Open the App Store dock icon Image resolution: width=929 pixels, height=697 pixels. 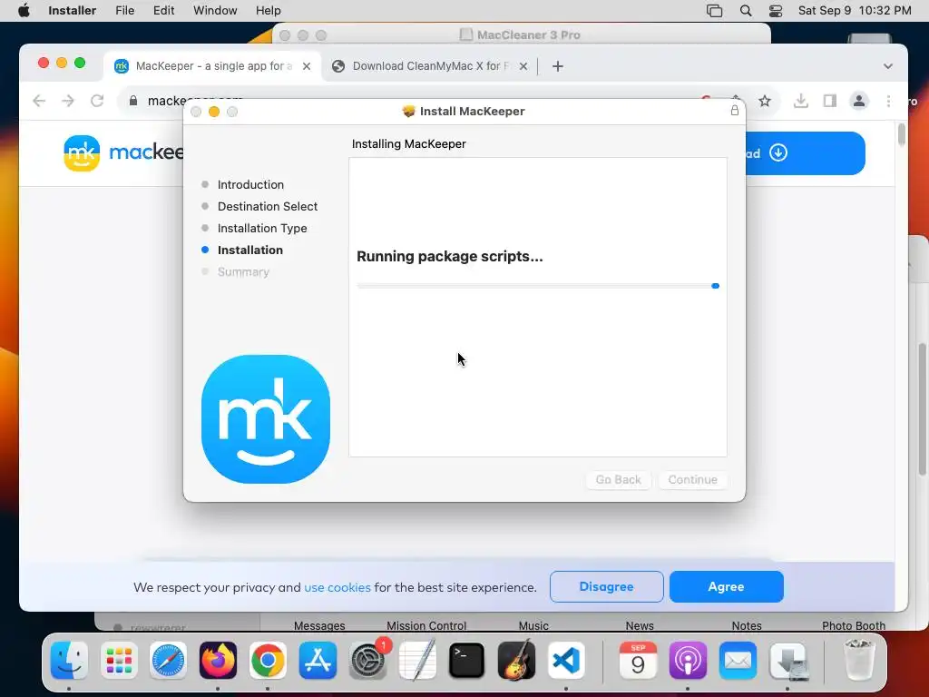coord(318,661)
